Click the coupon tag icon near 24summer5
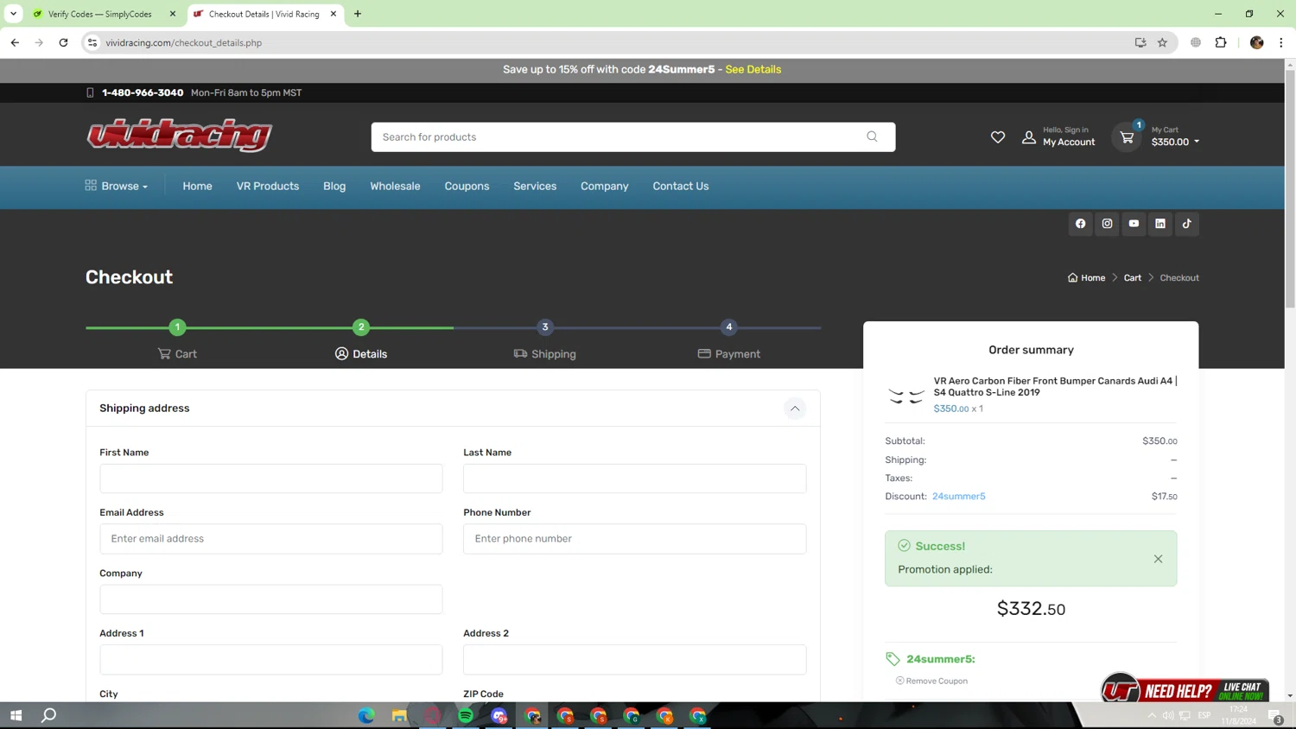 (x=893, y=659)
